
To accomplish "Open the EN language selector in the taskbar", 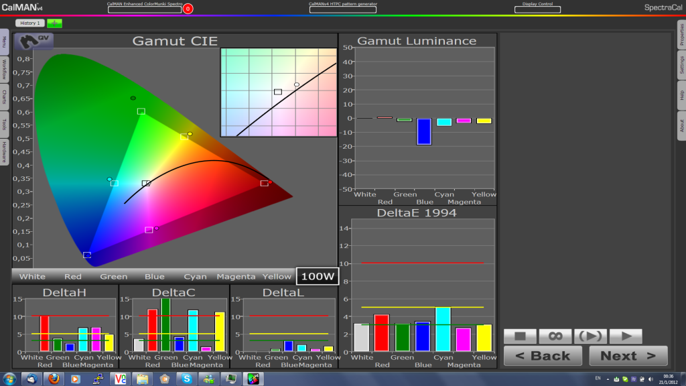I will (x=598, y=379).
